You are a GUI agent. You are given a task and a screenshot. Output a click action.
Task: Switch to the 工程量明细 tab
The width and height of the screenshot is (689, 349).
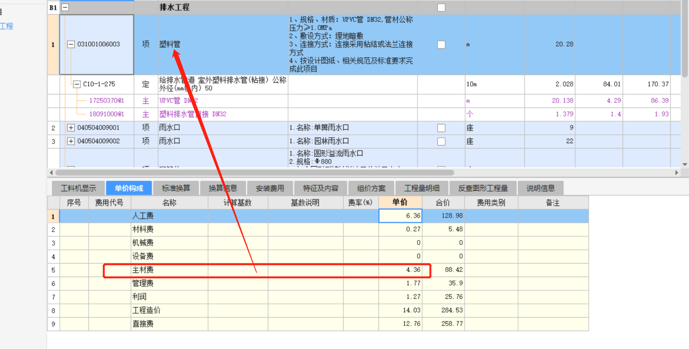[422, 188]
